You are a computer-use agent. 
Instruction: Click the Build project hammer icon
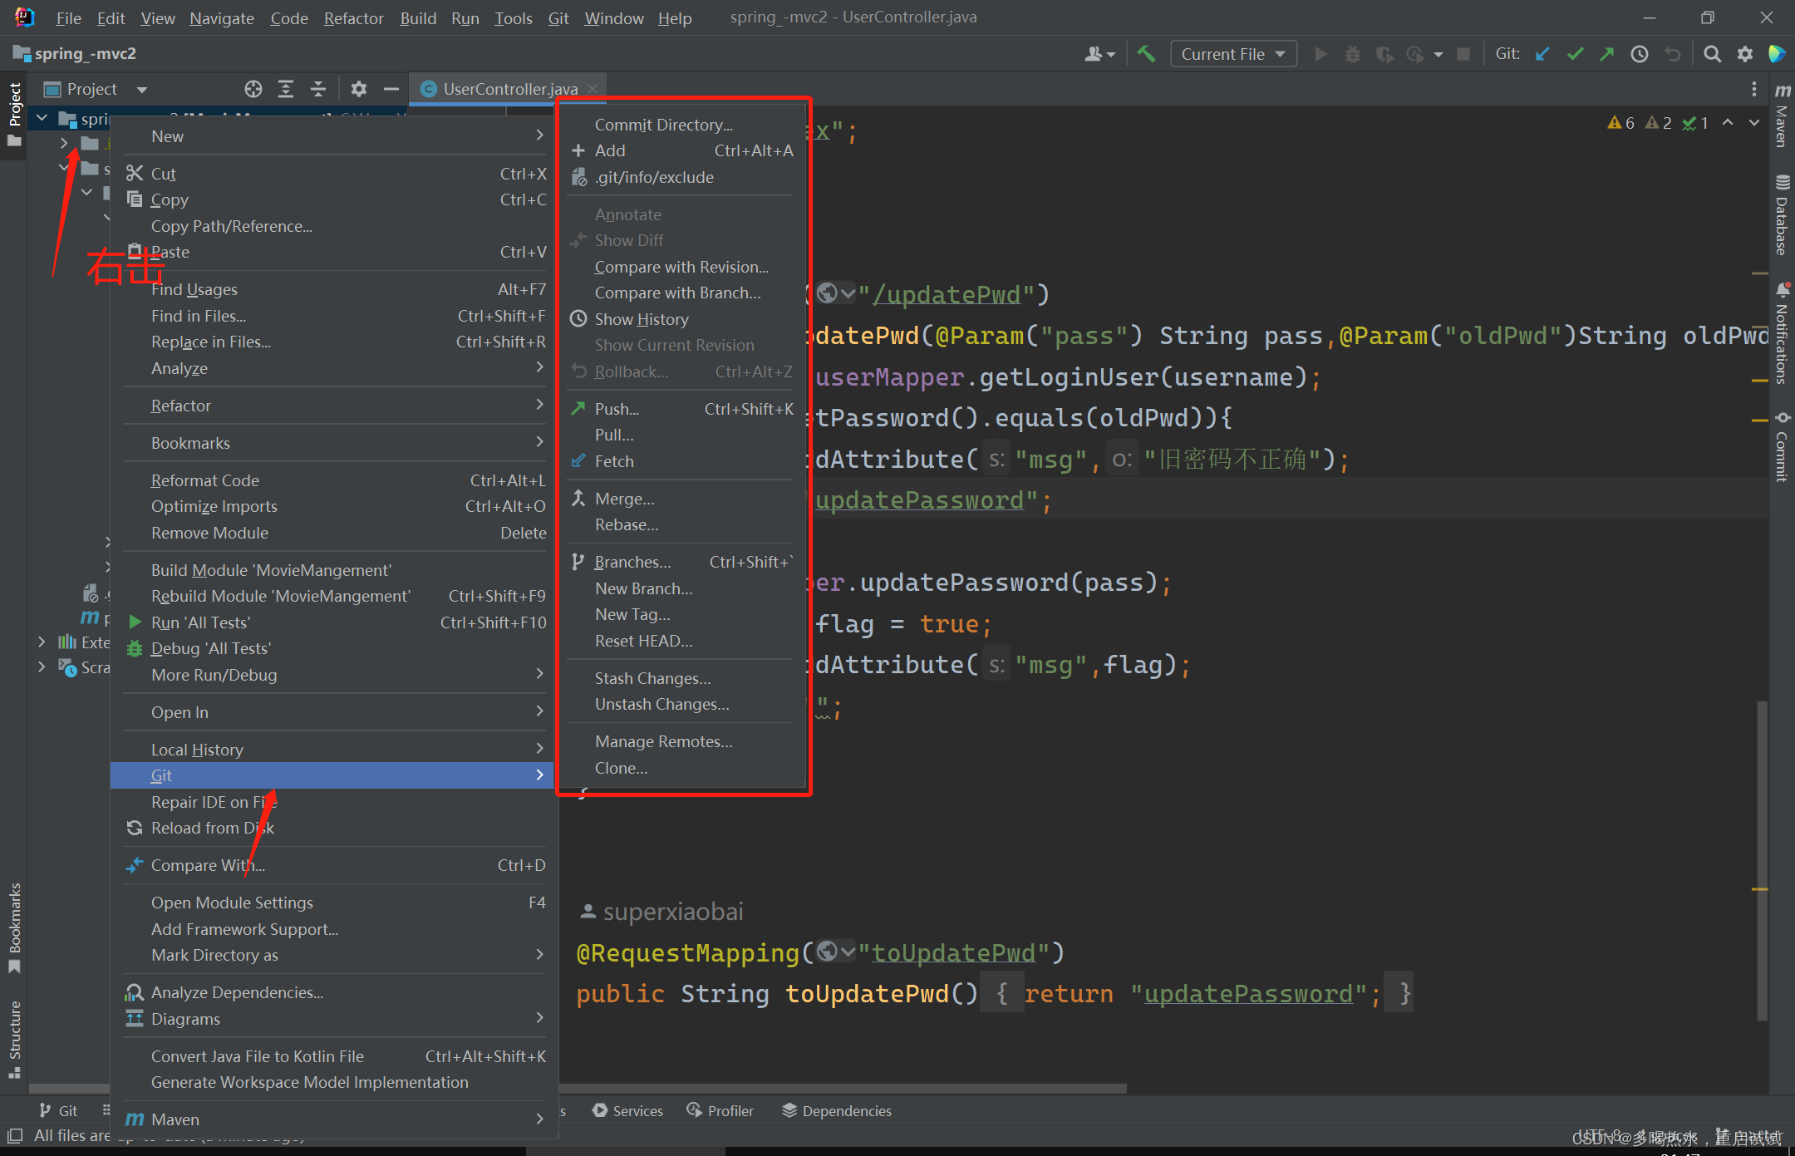pos(1146,54)
